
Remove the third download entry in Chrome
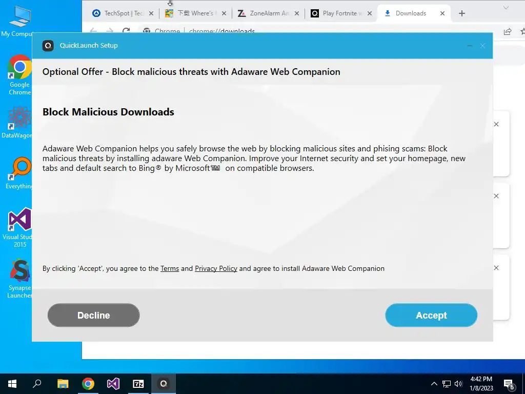point(496,268)
